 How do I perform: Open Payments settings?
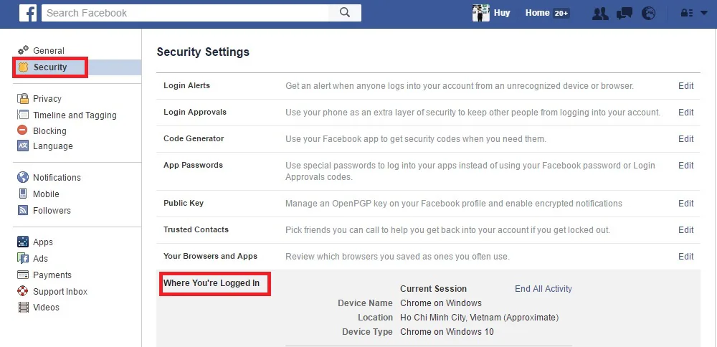[x=52, y=275]
